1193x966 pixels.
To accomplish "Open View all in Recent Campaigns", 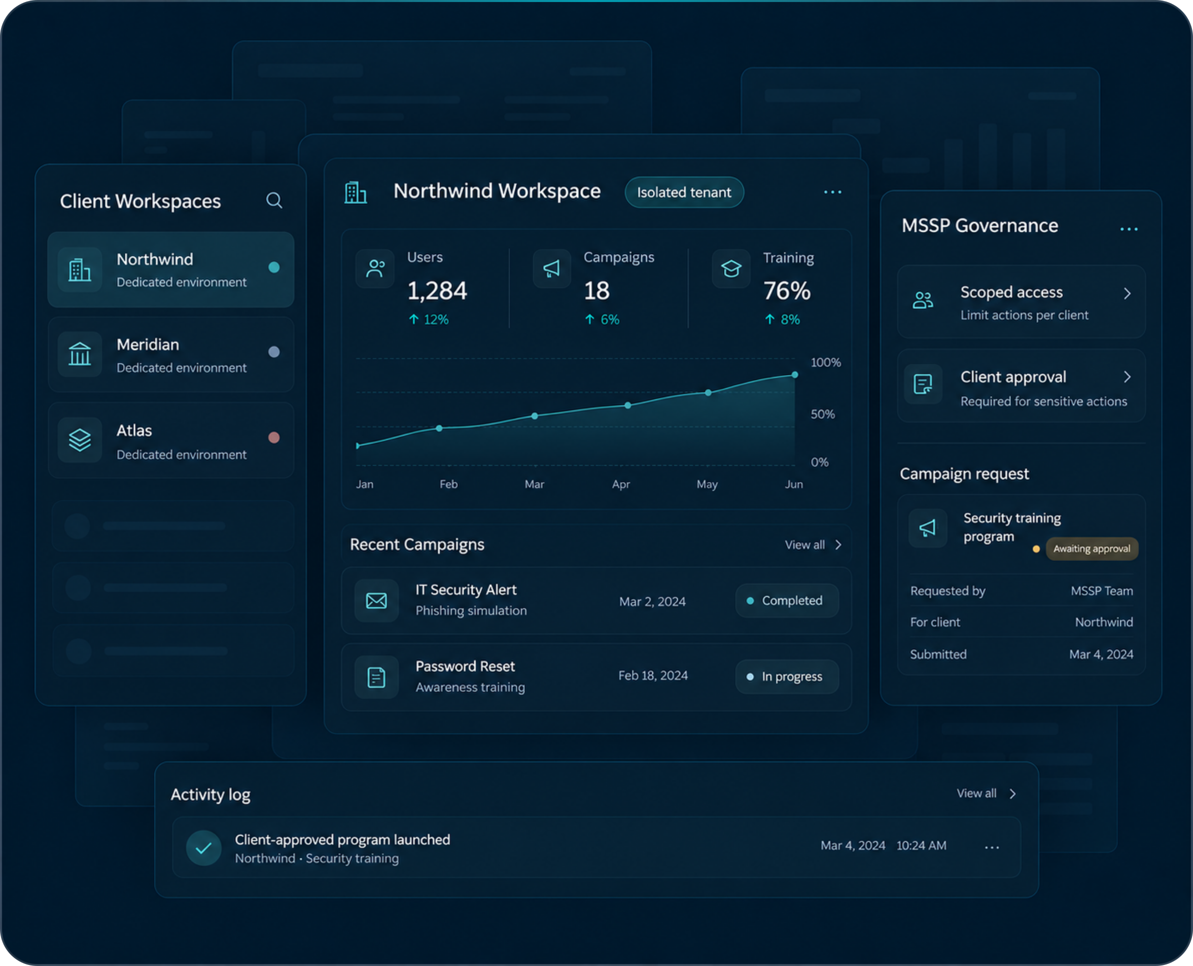I will coord(805,545).
